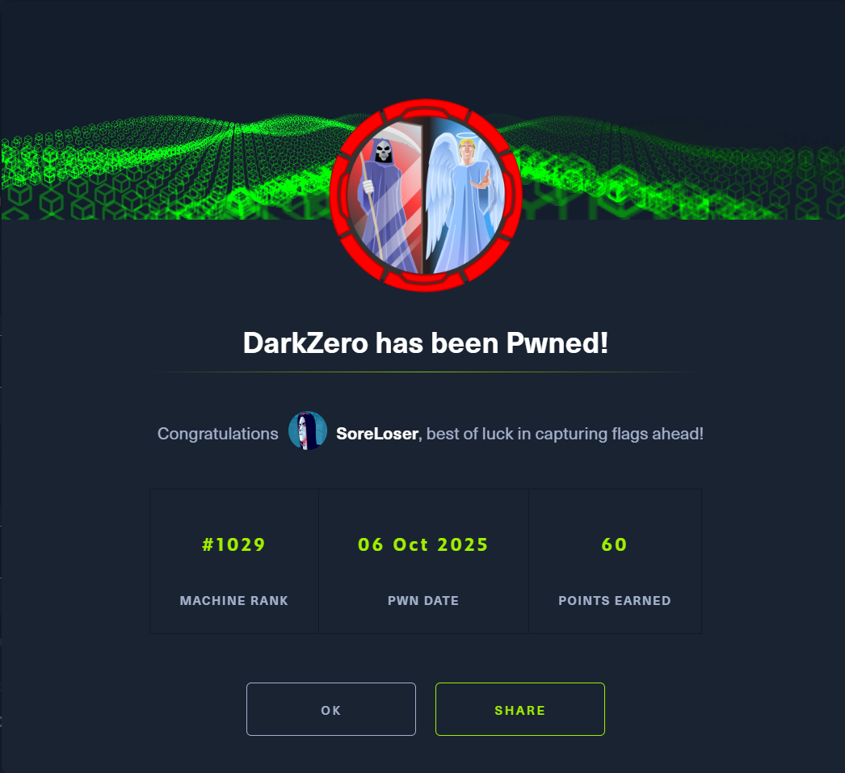The height and width of the screenshot is (773, 845).
Task: Click the MACHINE RANK label
Action: [x=234, y=601]
